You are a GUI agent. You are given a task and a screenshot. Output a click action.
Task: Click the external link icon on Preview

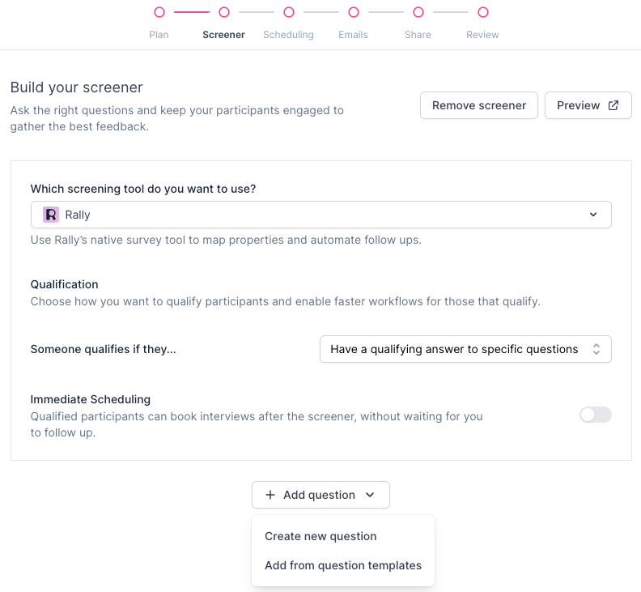pos(613,105)
